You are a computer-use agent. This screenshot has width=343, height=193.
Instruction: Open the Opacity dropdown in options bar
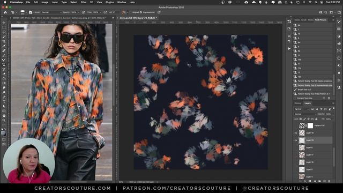pos(78,12)
